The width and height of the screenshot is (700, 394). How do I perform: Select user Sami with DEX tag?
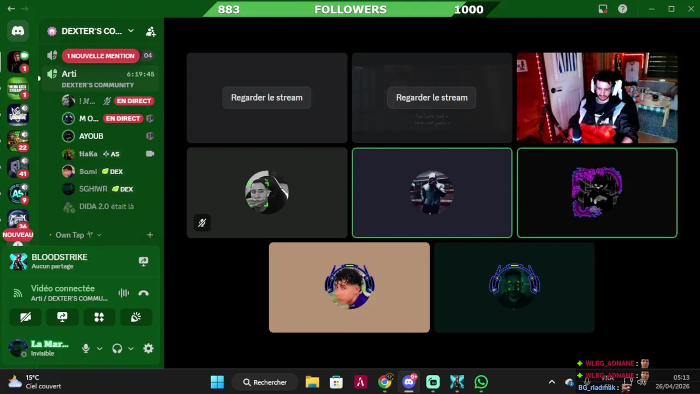tap(108, 171)
